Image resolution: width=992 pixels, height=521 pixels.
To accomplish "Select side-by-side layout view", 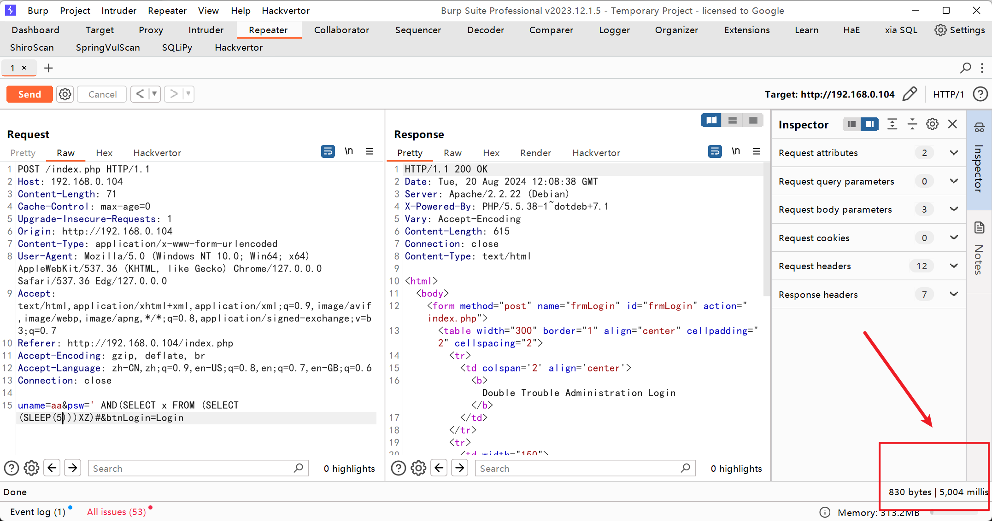I will (x=711, y=120).
